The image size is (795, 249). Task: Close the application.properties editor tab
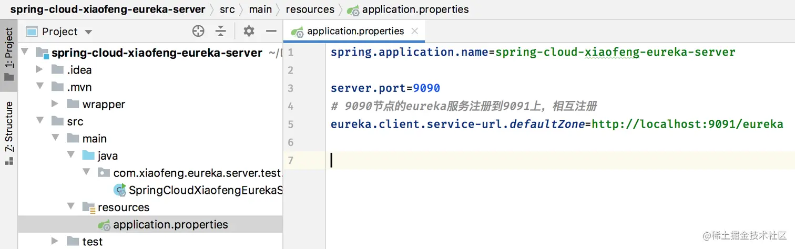[415, 31]
